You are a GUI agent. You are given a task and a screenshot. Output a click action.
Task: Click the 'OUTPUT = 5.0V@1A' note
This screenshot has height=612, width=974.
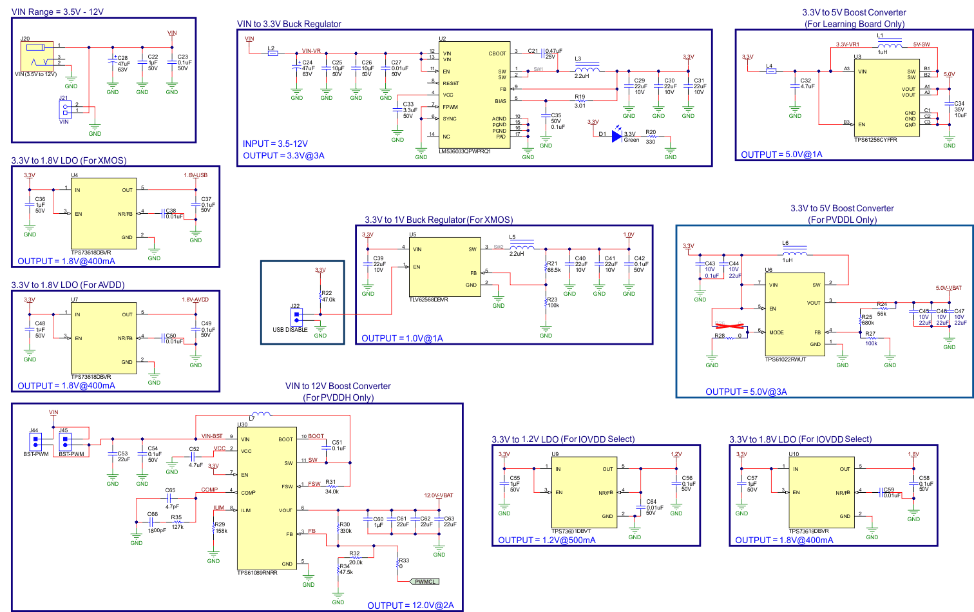tap(781, 155)
